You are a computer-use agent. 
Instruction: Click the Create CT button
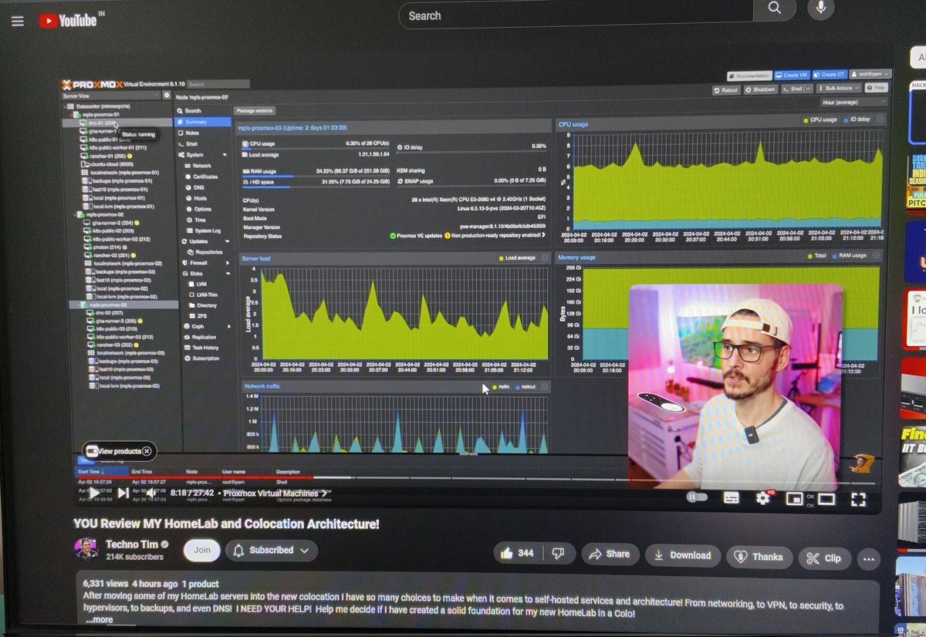click(x=830, y=76)
